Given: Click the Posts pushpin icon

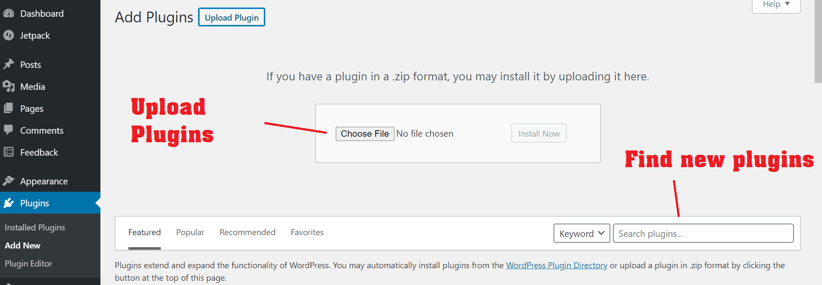Looking at the screenshot, I should coord(9,64).
